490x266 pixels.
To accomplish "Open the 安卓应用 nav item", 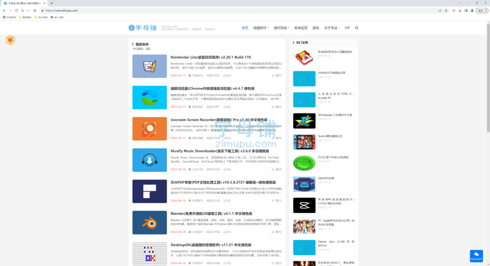I will tap(301, 28).
